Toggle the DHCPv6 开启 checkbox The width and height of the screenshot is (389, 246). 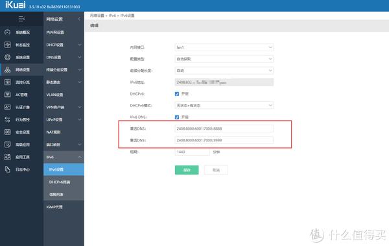[177, 94]
